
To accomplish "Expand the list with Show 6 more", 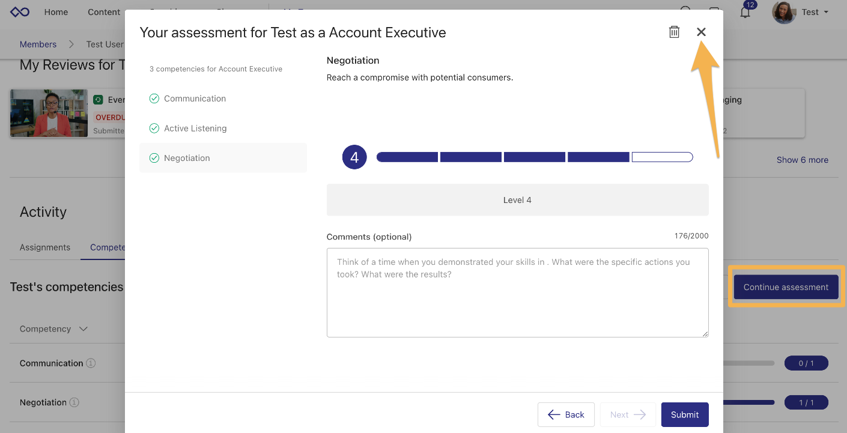I will tap(803, 160).
